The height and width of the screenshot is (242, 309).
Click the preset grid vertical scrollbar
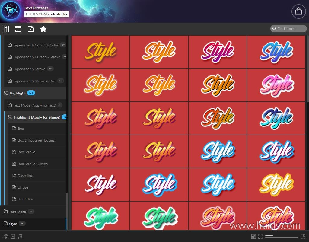pyautogui.click(x=307, y=69)
